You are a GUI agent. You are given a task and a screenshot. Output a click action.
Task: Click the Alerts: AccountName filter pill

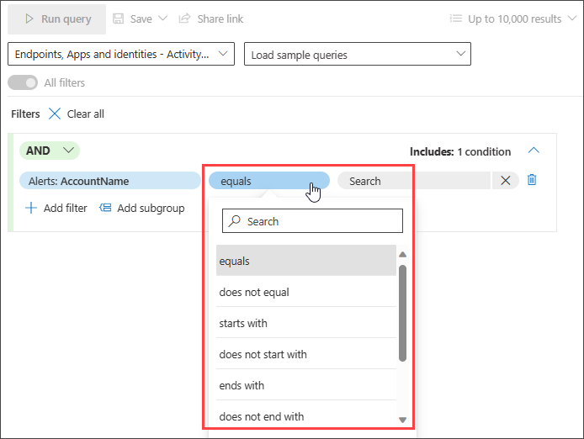click(110, 181)
